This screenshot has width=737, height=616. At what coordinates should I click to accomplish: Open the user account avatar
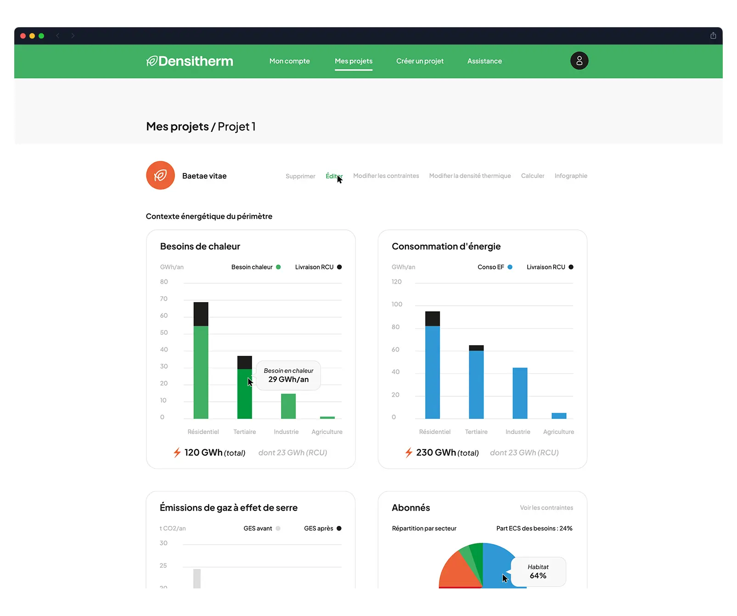click(579, 61)
